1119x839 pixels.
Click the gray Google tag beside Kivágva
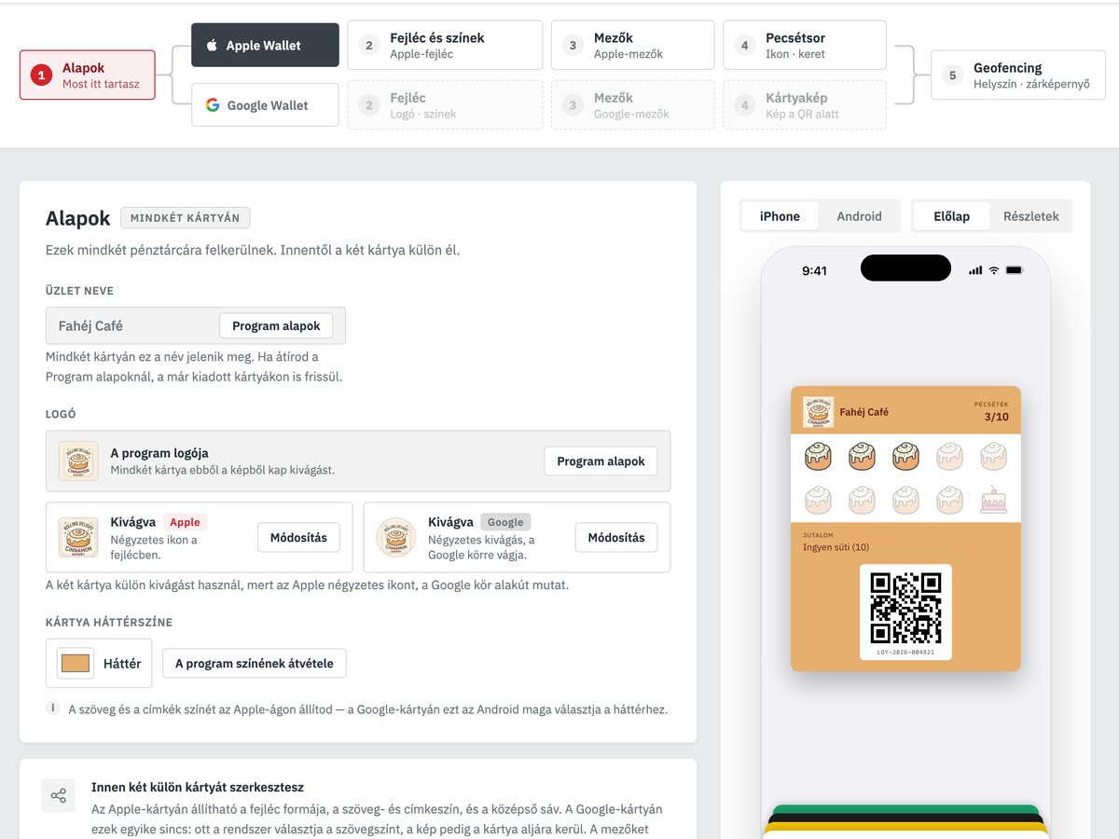(505, 522)
